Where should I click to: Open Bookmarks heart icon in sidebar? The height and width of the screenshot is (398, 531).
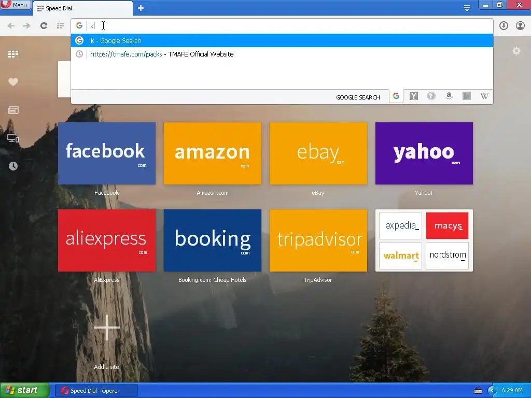point(13,82)
